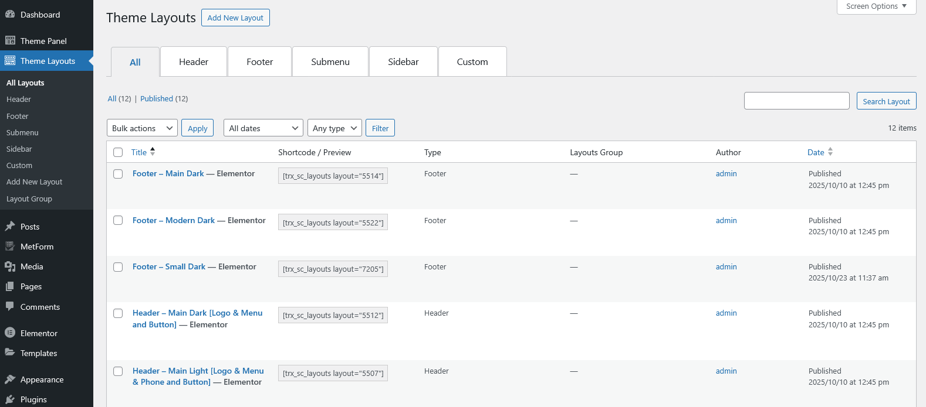Select the Footer – Small Dark row checkbox
Viewport: 926px width, 407px height.
tap(118, 267)
